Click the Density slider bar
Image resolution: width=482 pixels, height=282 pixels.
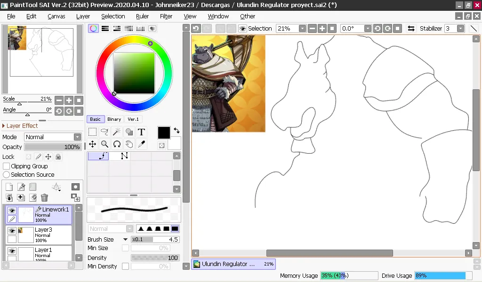155,258
